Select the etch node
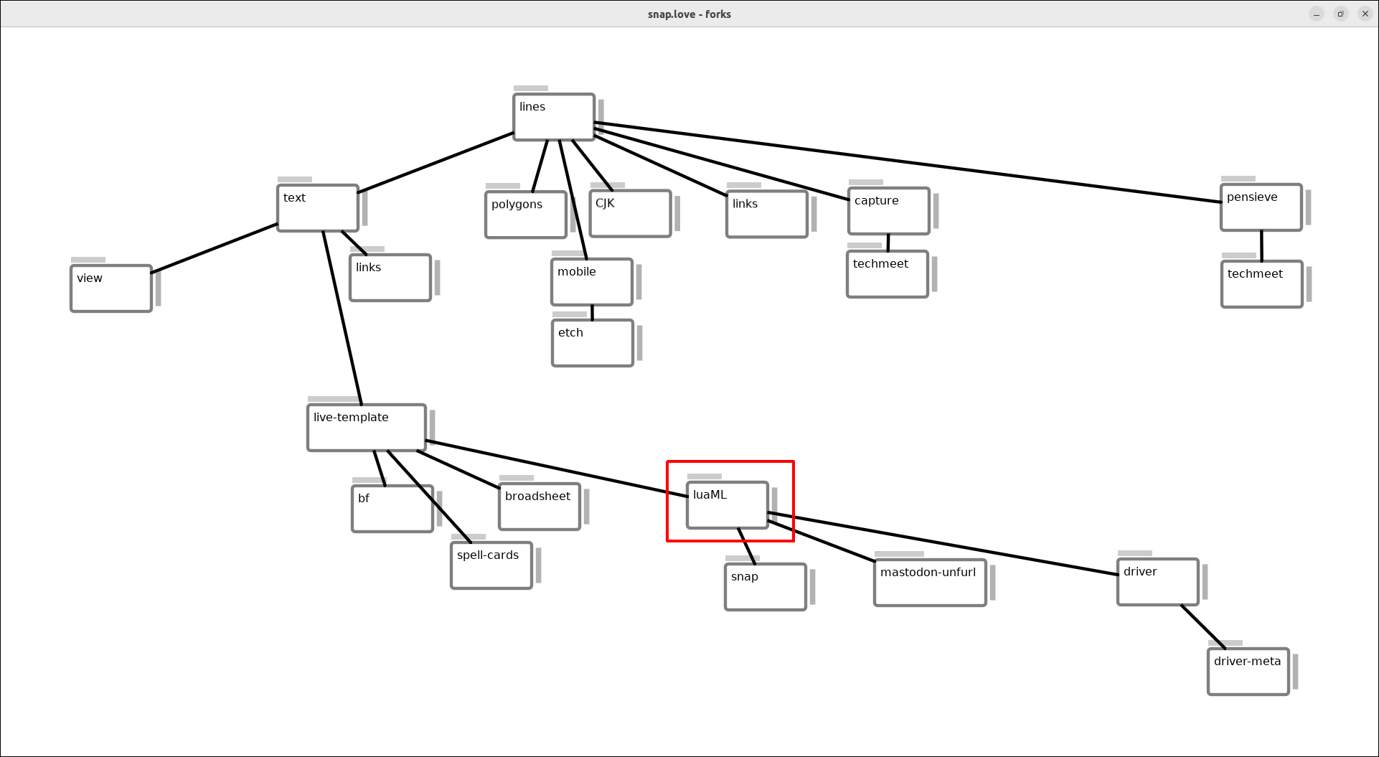This screenshot has height=757, width=1379. (x=593, y=343)
